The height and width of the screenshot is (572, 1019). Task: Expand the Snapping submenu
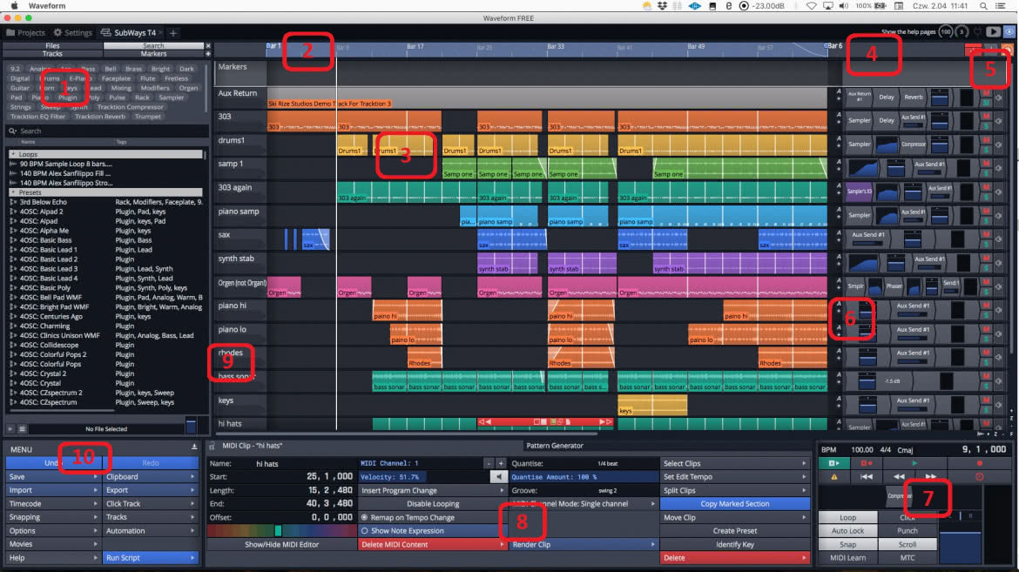(x=52, y=517)
